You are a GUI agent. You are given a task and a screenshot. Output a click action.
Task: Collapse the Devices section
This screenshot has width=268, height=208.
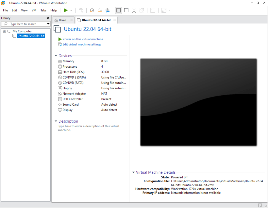click(x=56, y=56)
